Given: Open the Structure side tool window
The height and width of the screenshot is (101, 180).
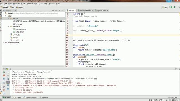Looking at the screenshot, I should point(1,27).
